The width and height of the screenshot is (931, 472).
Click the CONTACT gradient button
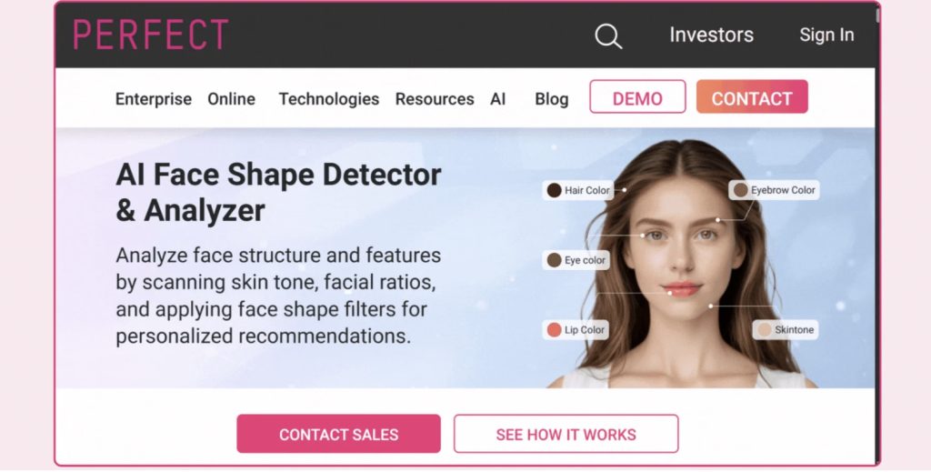click(752, 96)
